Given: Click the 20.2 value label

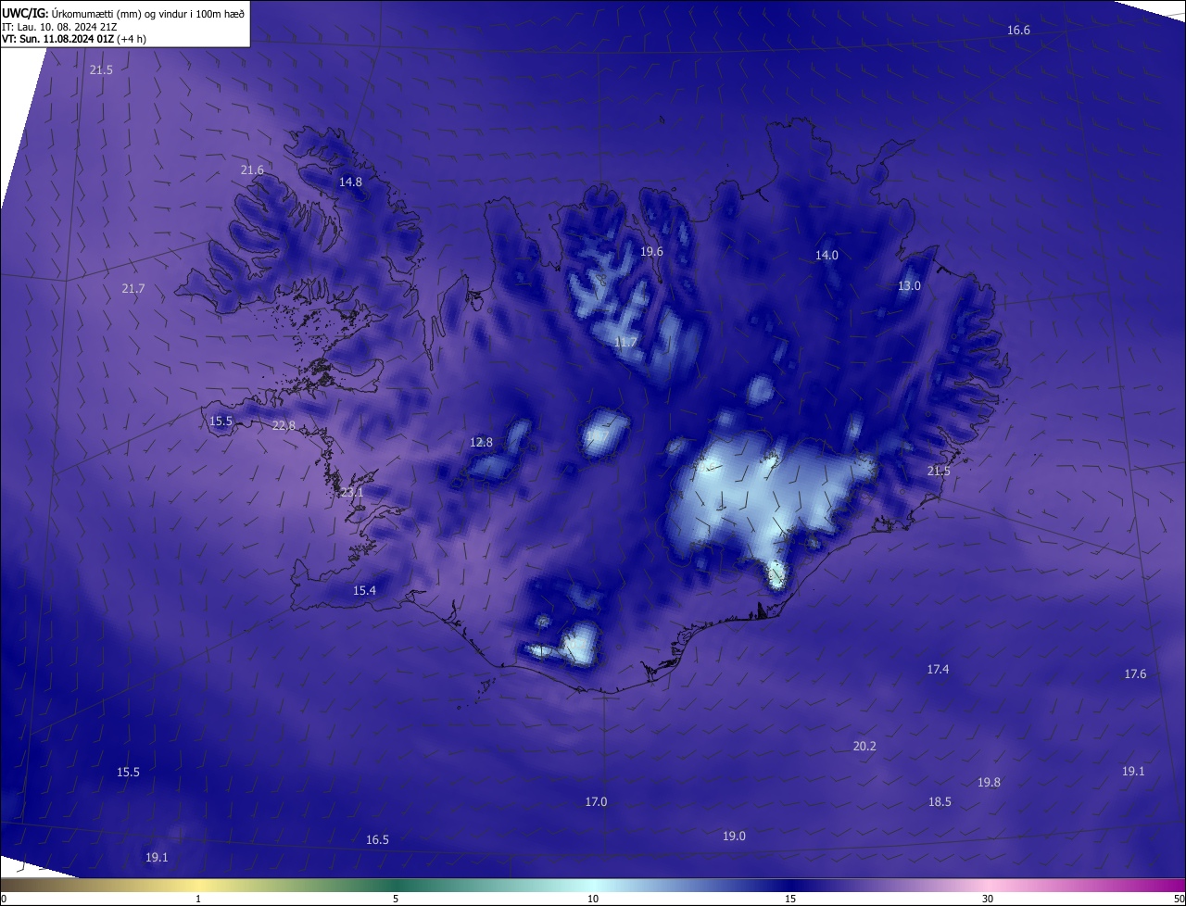Looking at the screenshot, I should point(864,747).
